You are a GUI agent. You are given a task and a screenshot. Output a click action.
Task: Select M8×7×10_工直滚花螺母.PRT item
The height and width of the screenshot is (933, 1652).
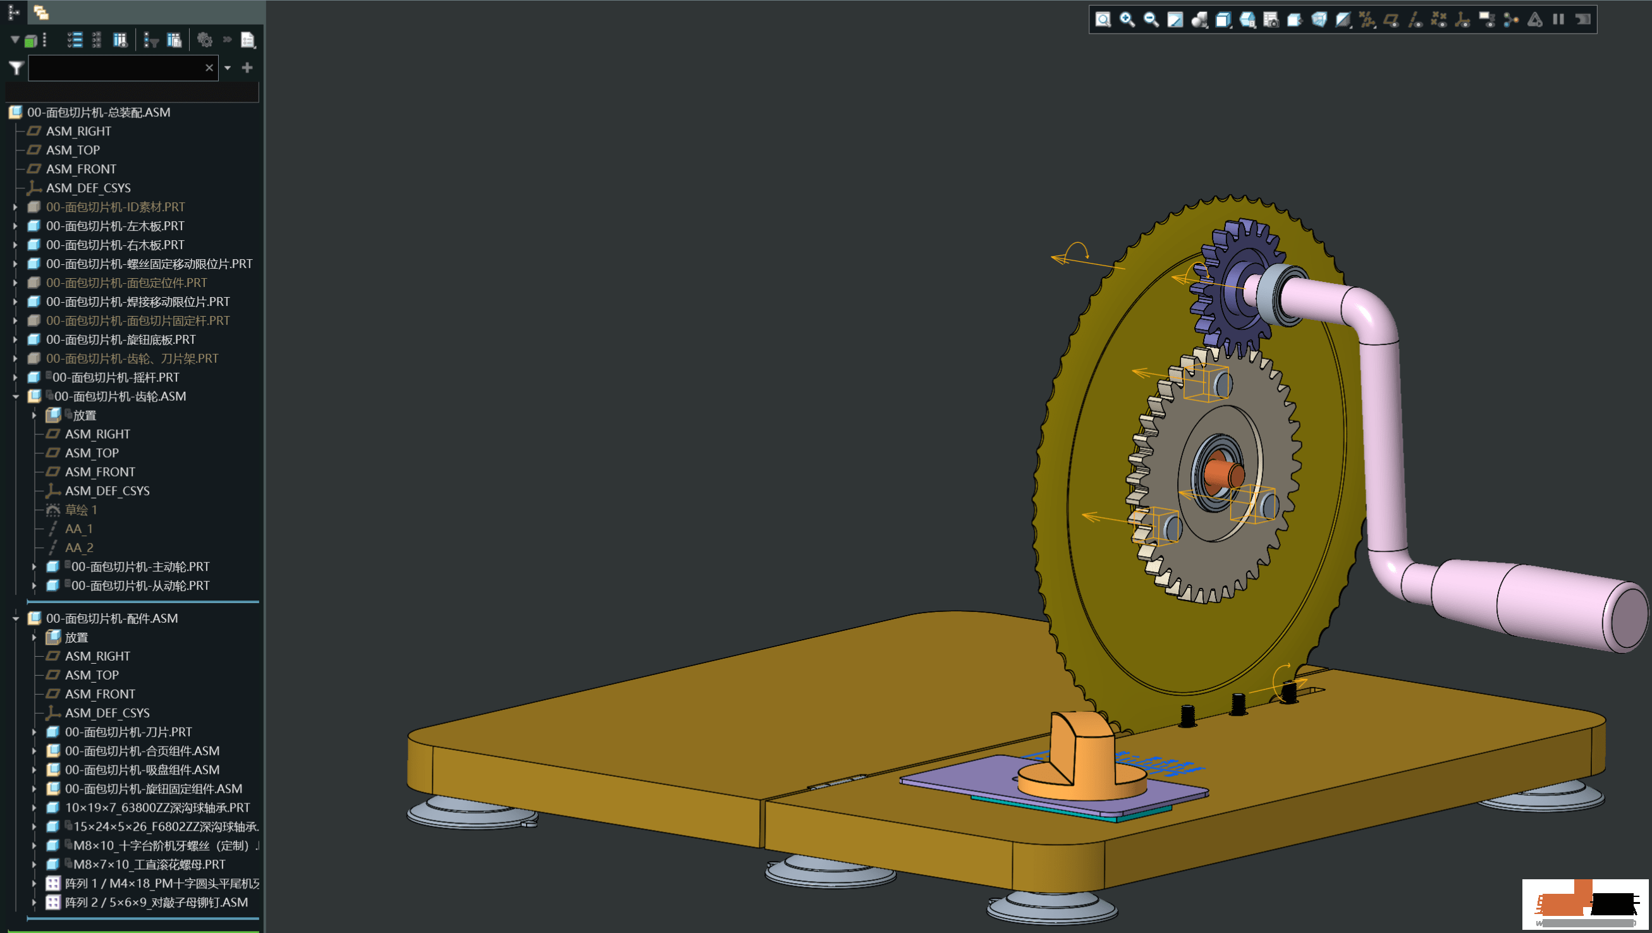click(x=149, y=865)
